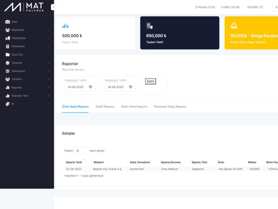Click the Muhasebe calculator icon

click(x=8, y=46)
